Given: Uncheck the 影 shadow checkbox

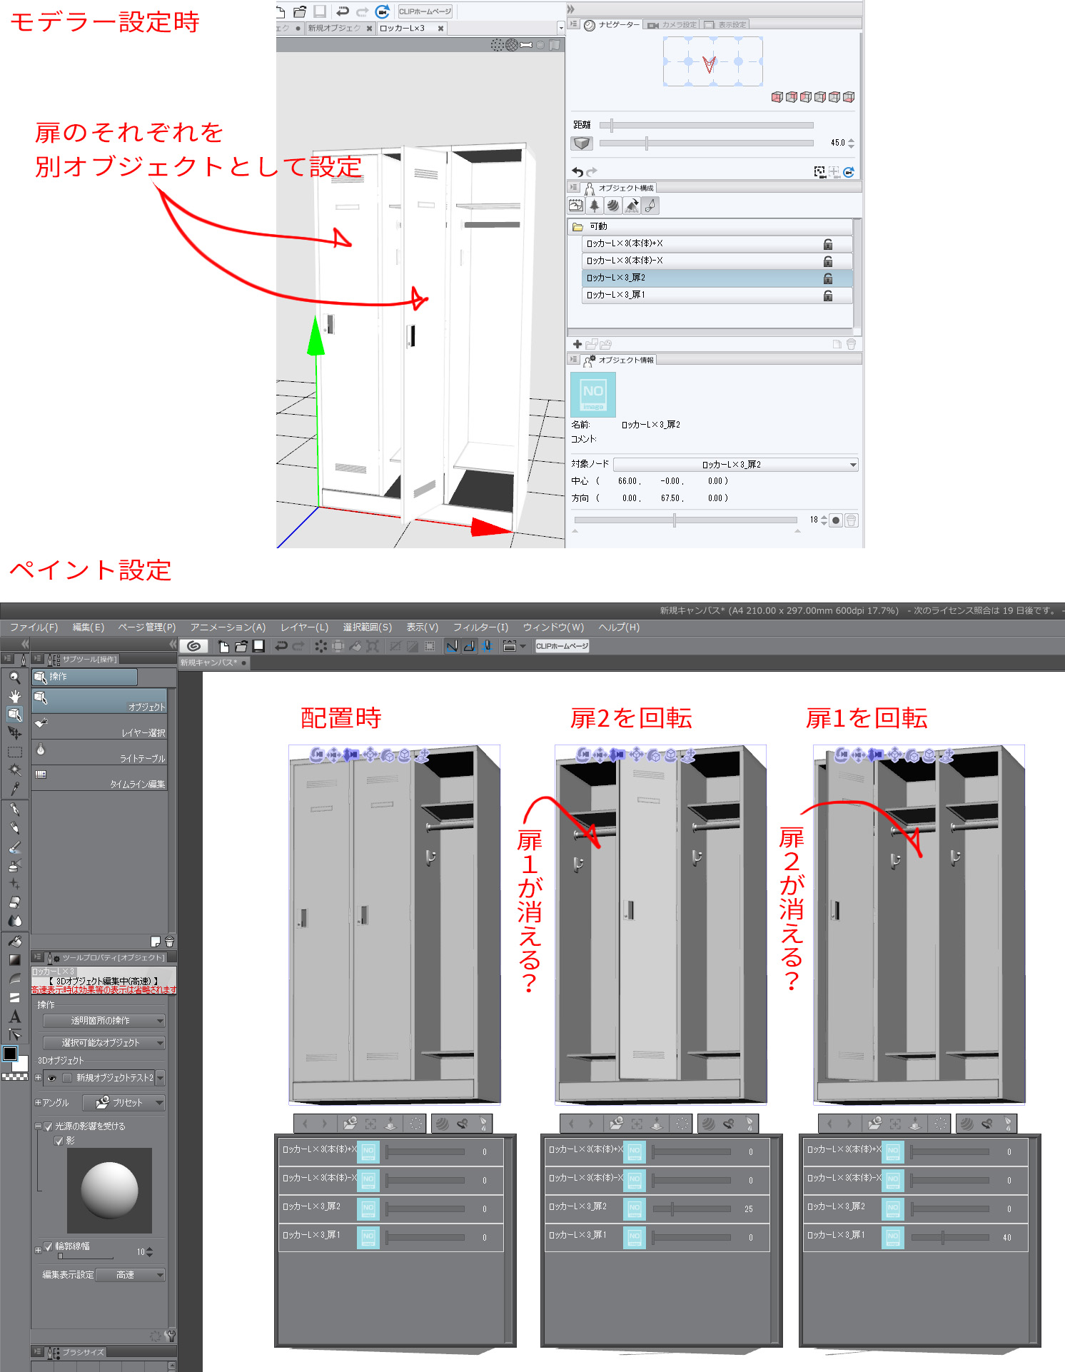Looking at the screenshot, I should click(59, 1141).
